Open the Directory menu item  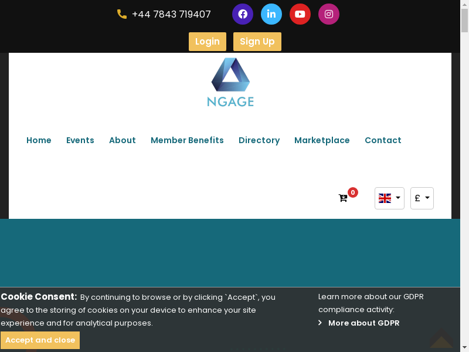(x=259, y=140)
